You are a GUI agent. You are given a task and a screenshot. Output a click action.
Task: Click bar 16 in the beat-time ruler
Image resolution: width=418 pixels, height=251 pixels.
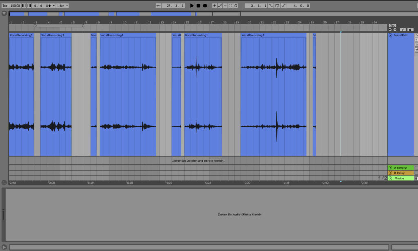tap(200, 22)
